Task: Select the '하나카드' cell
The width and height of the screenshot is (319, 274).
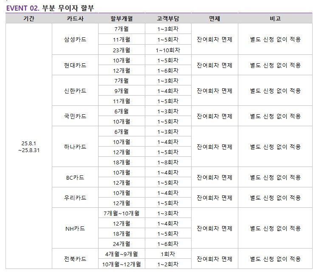Action: click(x=75, y=147)
